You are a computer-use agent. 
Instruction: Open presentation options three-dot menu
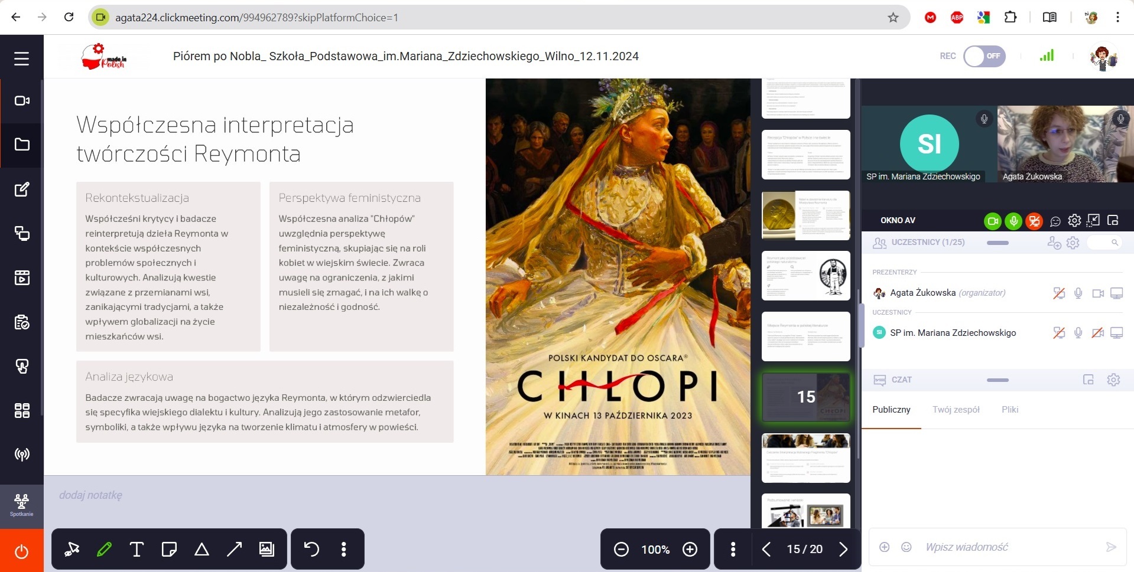click(x=733, y=550)
